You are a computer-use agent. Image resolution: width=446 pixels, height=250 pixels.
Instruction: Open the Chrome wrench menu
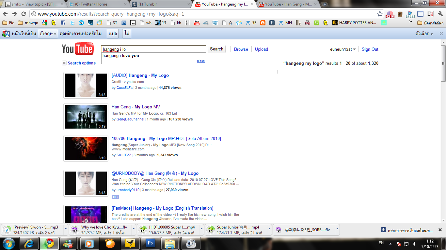click(x=440, y=14)
